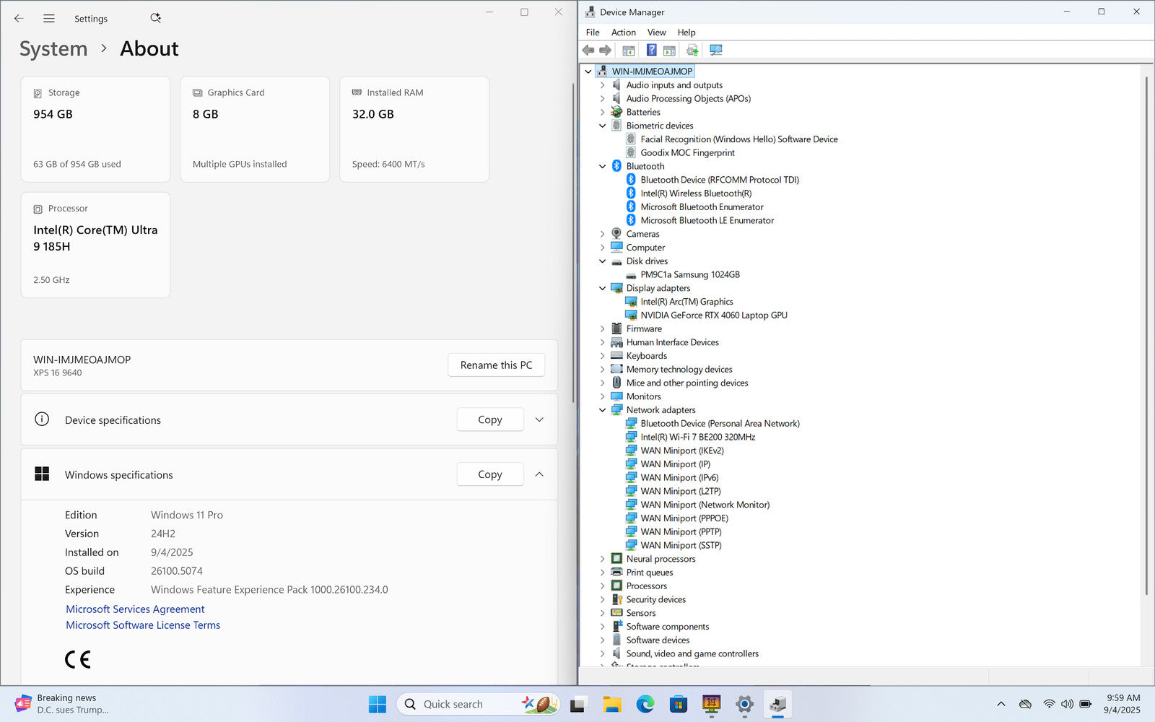
Task: Launch Microsoft Edge from the taskbar
Action: (x=645, y=704)
